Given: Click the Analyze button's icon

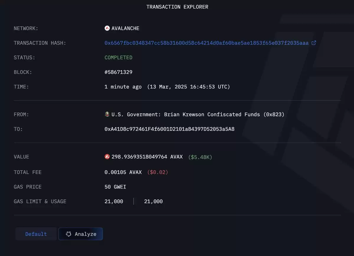Looking at the screenshot, I should [x=68, y=234].
